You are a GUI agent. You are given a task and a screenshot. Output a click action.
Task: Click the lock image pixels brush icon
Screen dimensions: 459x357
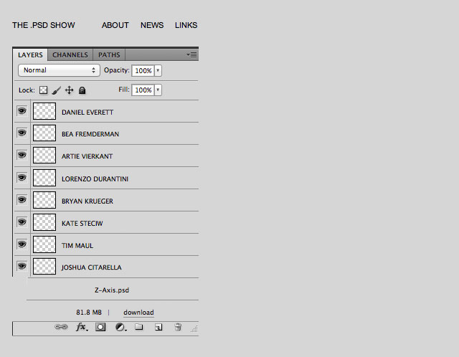[56, 90]
